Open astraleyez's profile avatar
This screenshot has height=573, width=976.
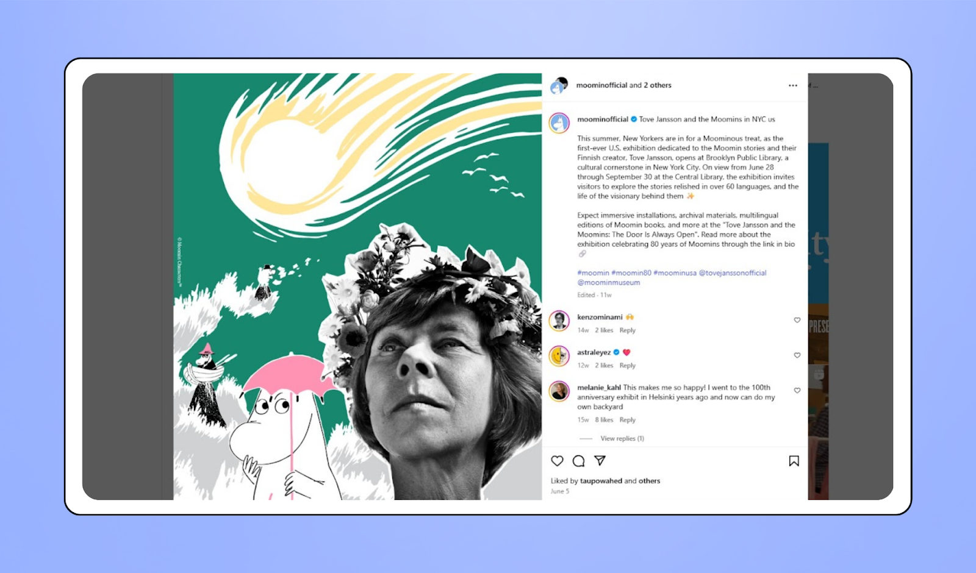(x=559, y=356)
